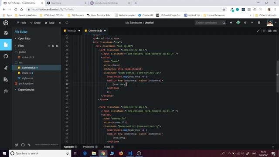Expand the bottom dev tools panel chevron
This screenshot has width=279, height=157.
[273, 147]
